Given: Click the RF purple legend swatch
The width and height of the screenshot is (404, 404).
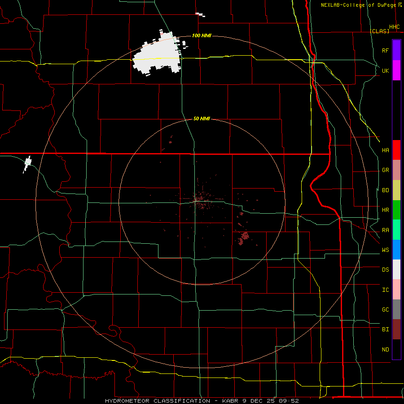Looking at the screenshot, I should [396, 50].
